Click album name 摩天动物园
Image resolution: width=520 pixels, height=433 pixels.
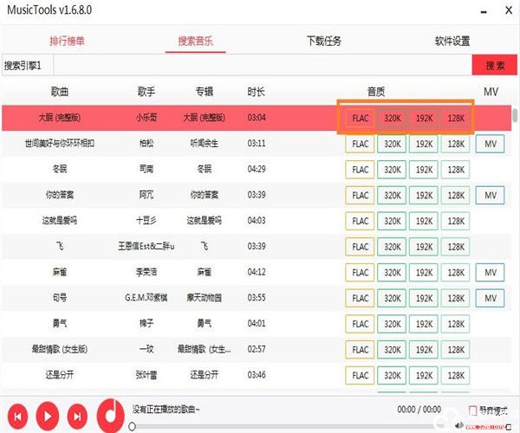point(205,298)
